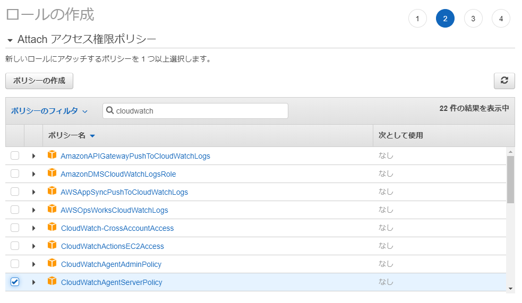Check the AmazonDMSCloudWatchLogsRole checkbox
Screen dimensions: 522x303
(15, 174)
